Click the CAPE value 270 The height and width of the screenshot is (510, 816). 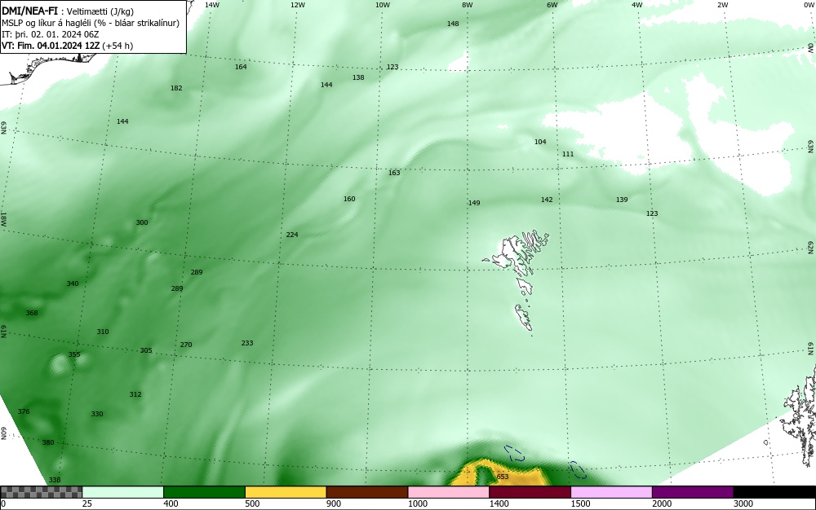(x=186, y=345)
